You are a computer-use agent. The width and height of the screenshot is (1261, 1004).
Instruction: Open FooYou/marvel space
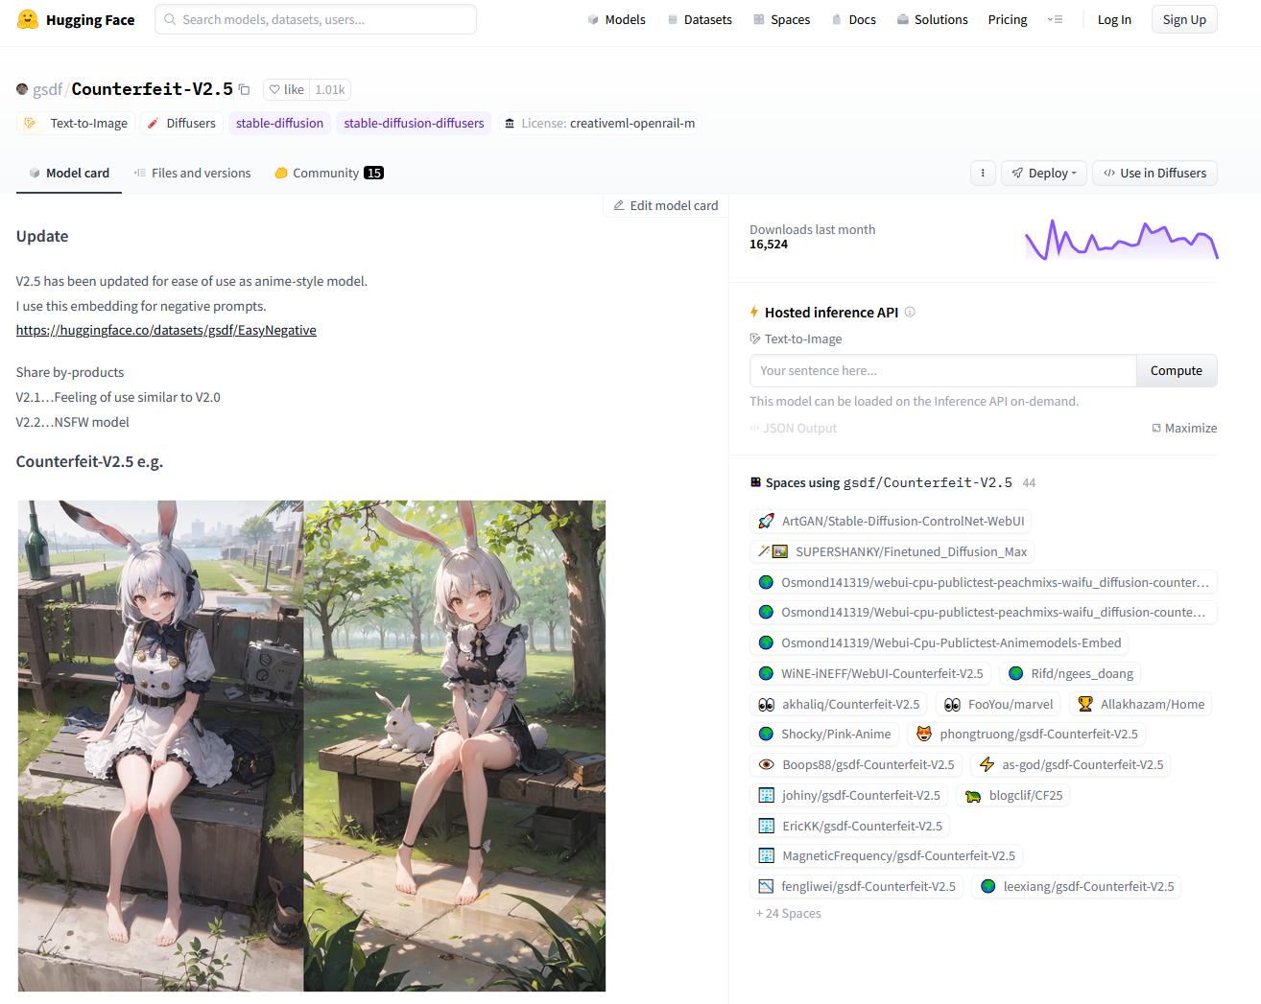(x=998, y=704)
